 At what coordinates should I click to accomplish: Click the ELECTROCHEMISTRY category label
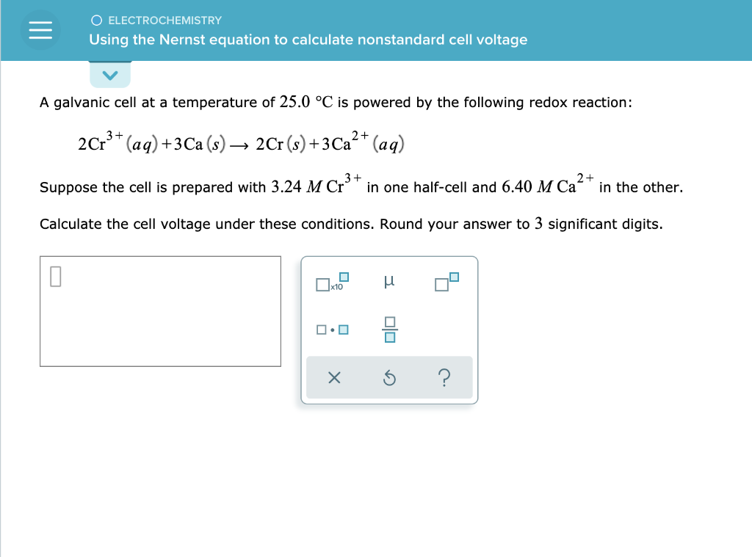coord(164,21)
